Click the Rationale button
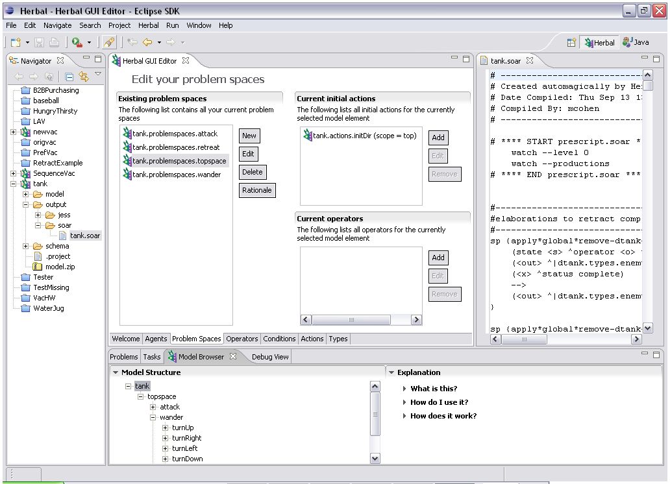Screen dimensions: 670x484 257,191
